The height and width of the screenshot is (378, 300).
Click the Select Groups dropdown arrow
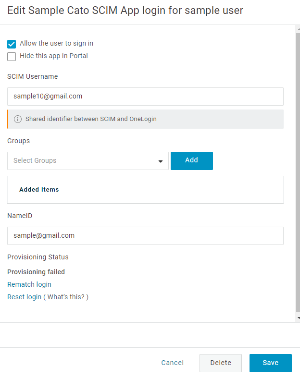[x=161, y=161]
